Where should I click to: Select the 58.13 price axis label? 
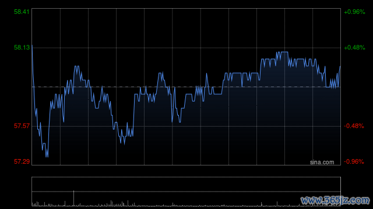tap(22, 48)
